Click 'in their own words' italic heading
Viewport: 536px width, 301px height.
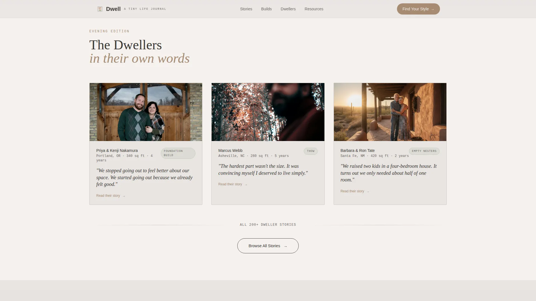point(140,58)
